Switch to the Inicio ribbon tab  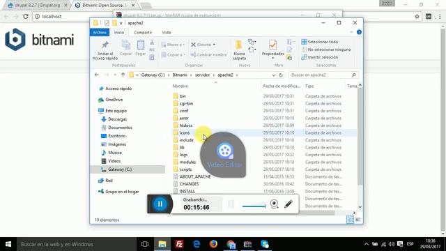(119, 33)
